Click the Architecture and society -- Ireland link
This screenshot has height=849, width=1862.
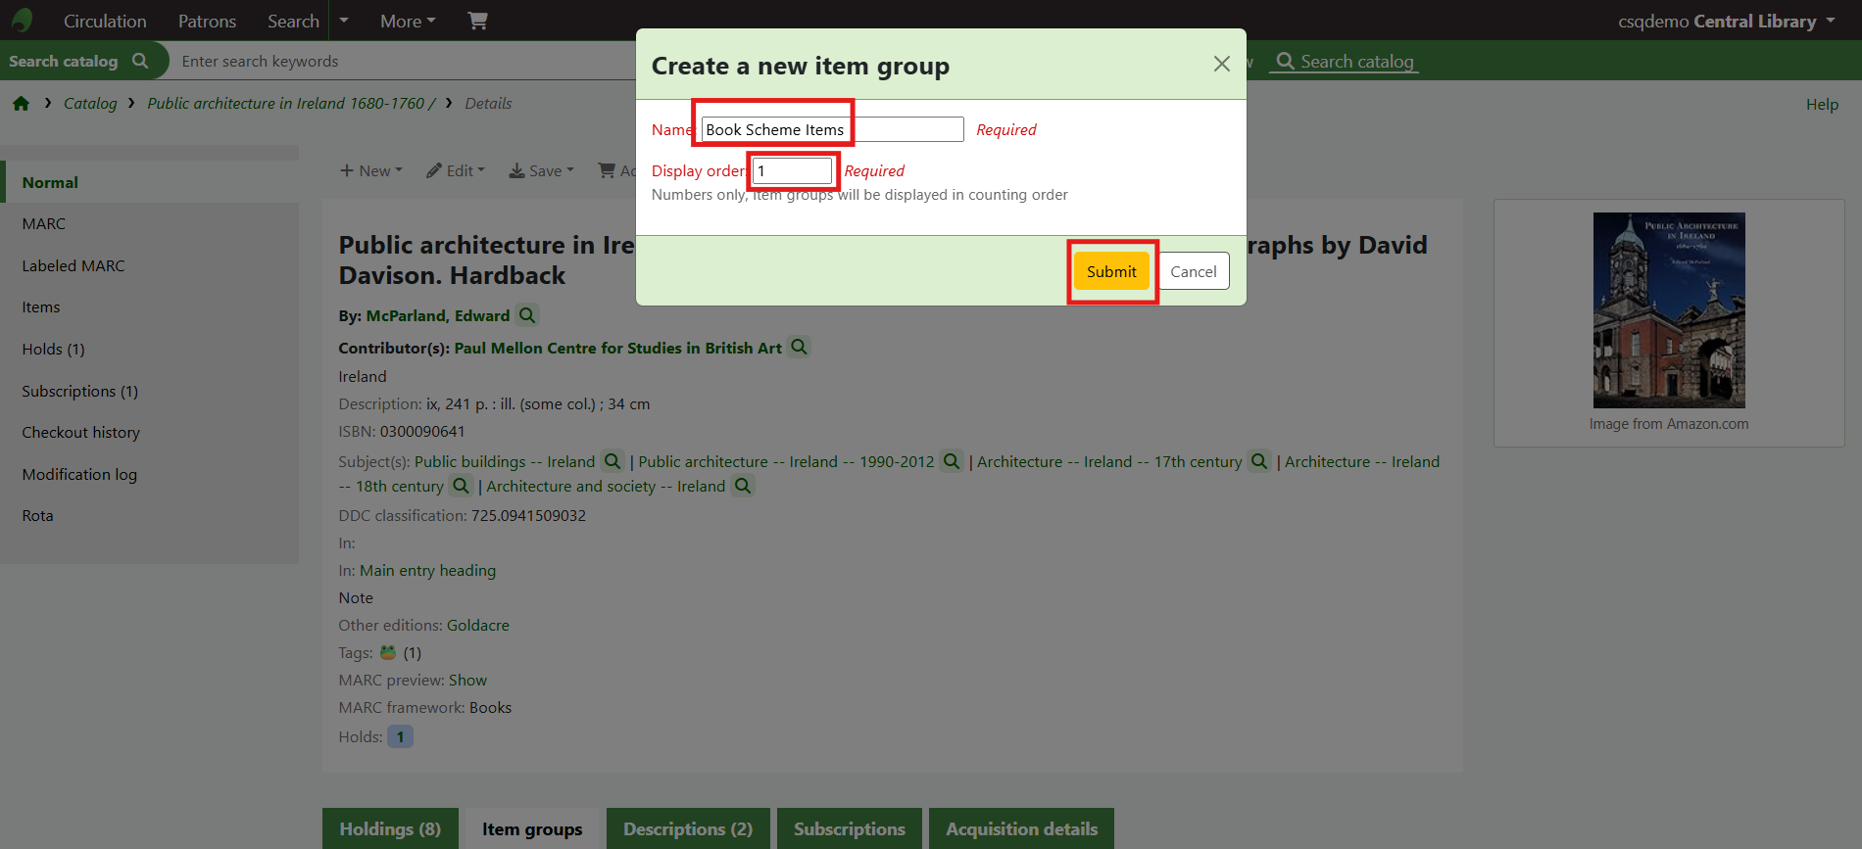pyautogui.click(x=606, y=486)
